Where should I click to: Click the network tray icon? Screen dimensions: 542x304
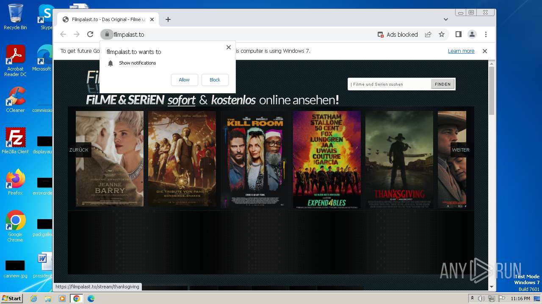(492, 299)
